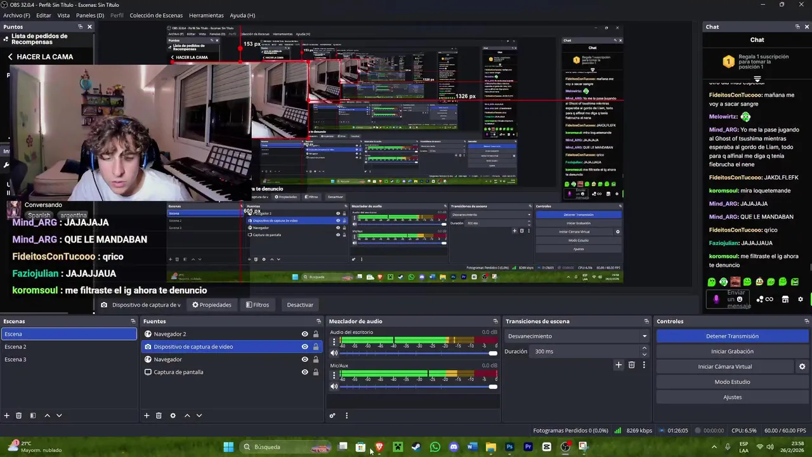
Task: Open Photoshop from the taskbar
Action: (x=509, y=447)
